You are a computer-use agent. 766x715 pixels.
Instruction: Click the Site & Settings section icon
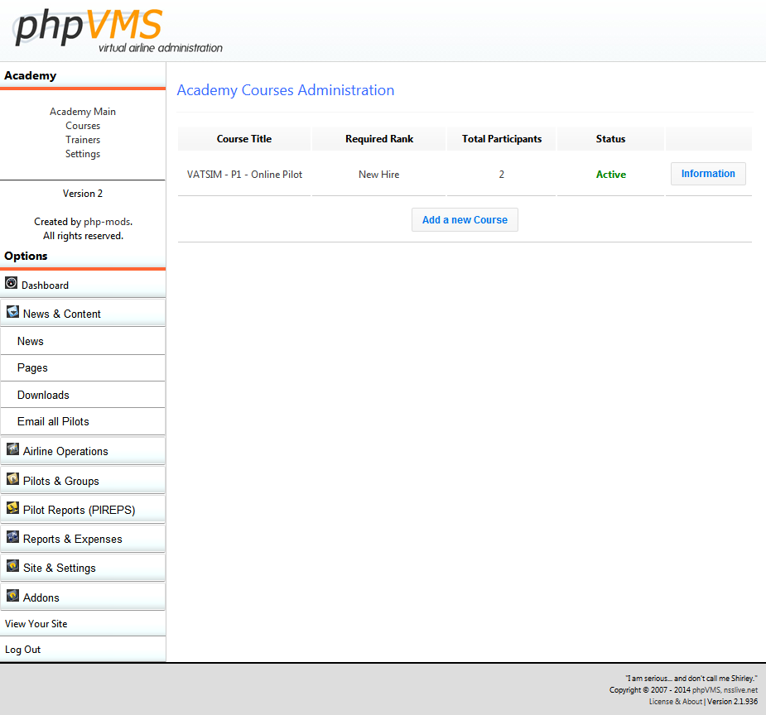12,566
